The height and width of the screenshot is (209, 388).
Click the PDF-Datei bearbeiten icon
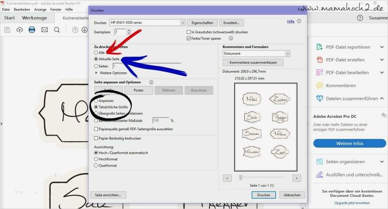tap(319, 72)
